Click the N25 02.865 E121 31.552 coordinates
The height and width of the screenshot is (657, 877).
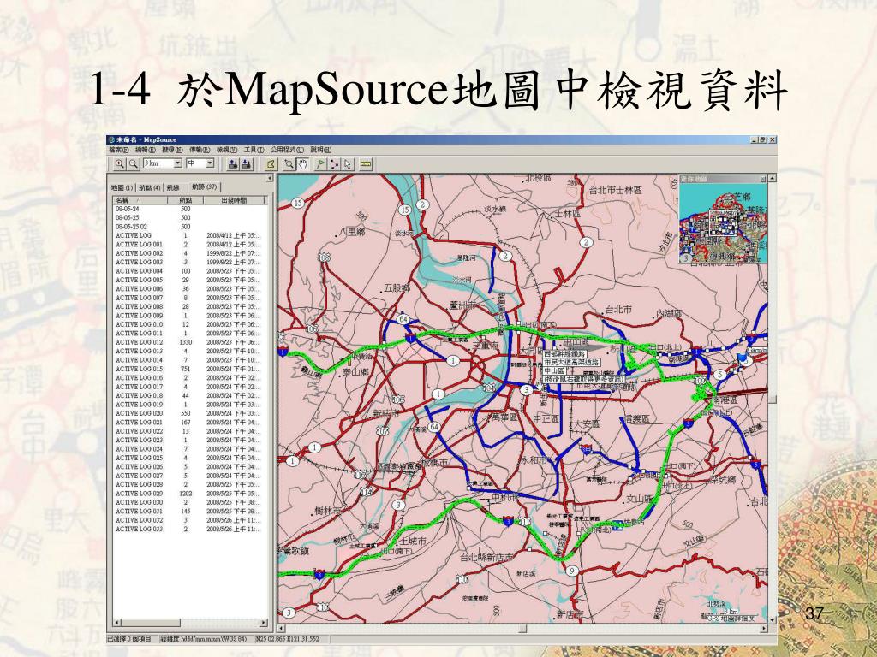pyautogui.click(x=288, y=639)
